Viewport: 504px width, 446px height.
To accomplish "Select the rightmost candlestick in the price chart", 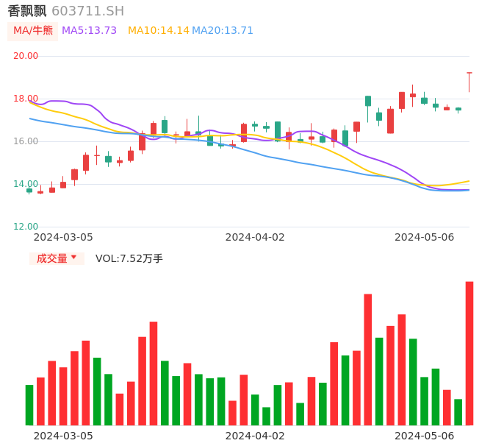I will tap(469, 79).
